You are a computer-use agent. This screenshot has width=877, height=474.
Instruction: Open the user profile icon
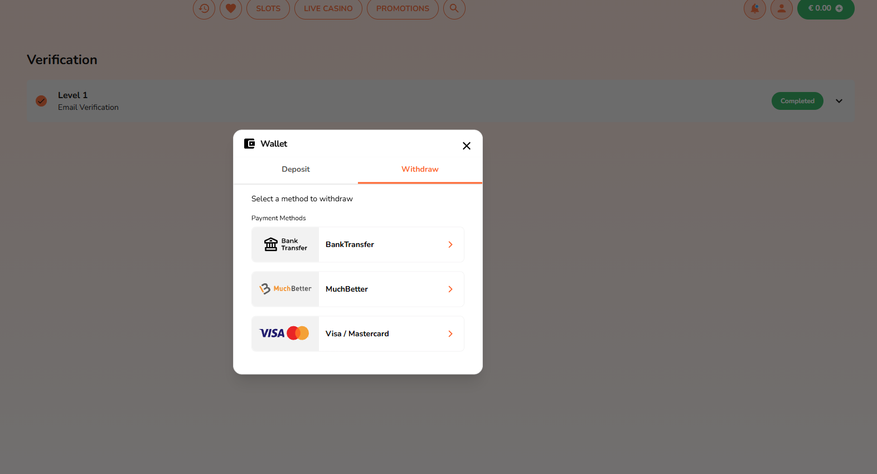782,8
